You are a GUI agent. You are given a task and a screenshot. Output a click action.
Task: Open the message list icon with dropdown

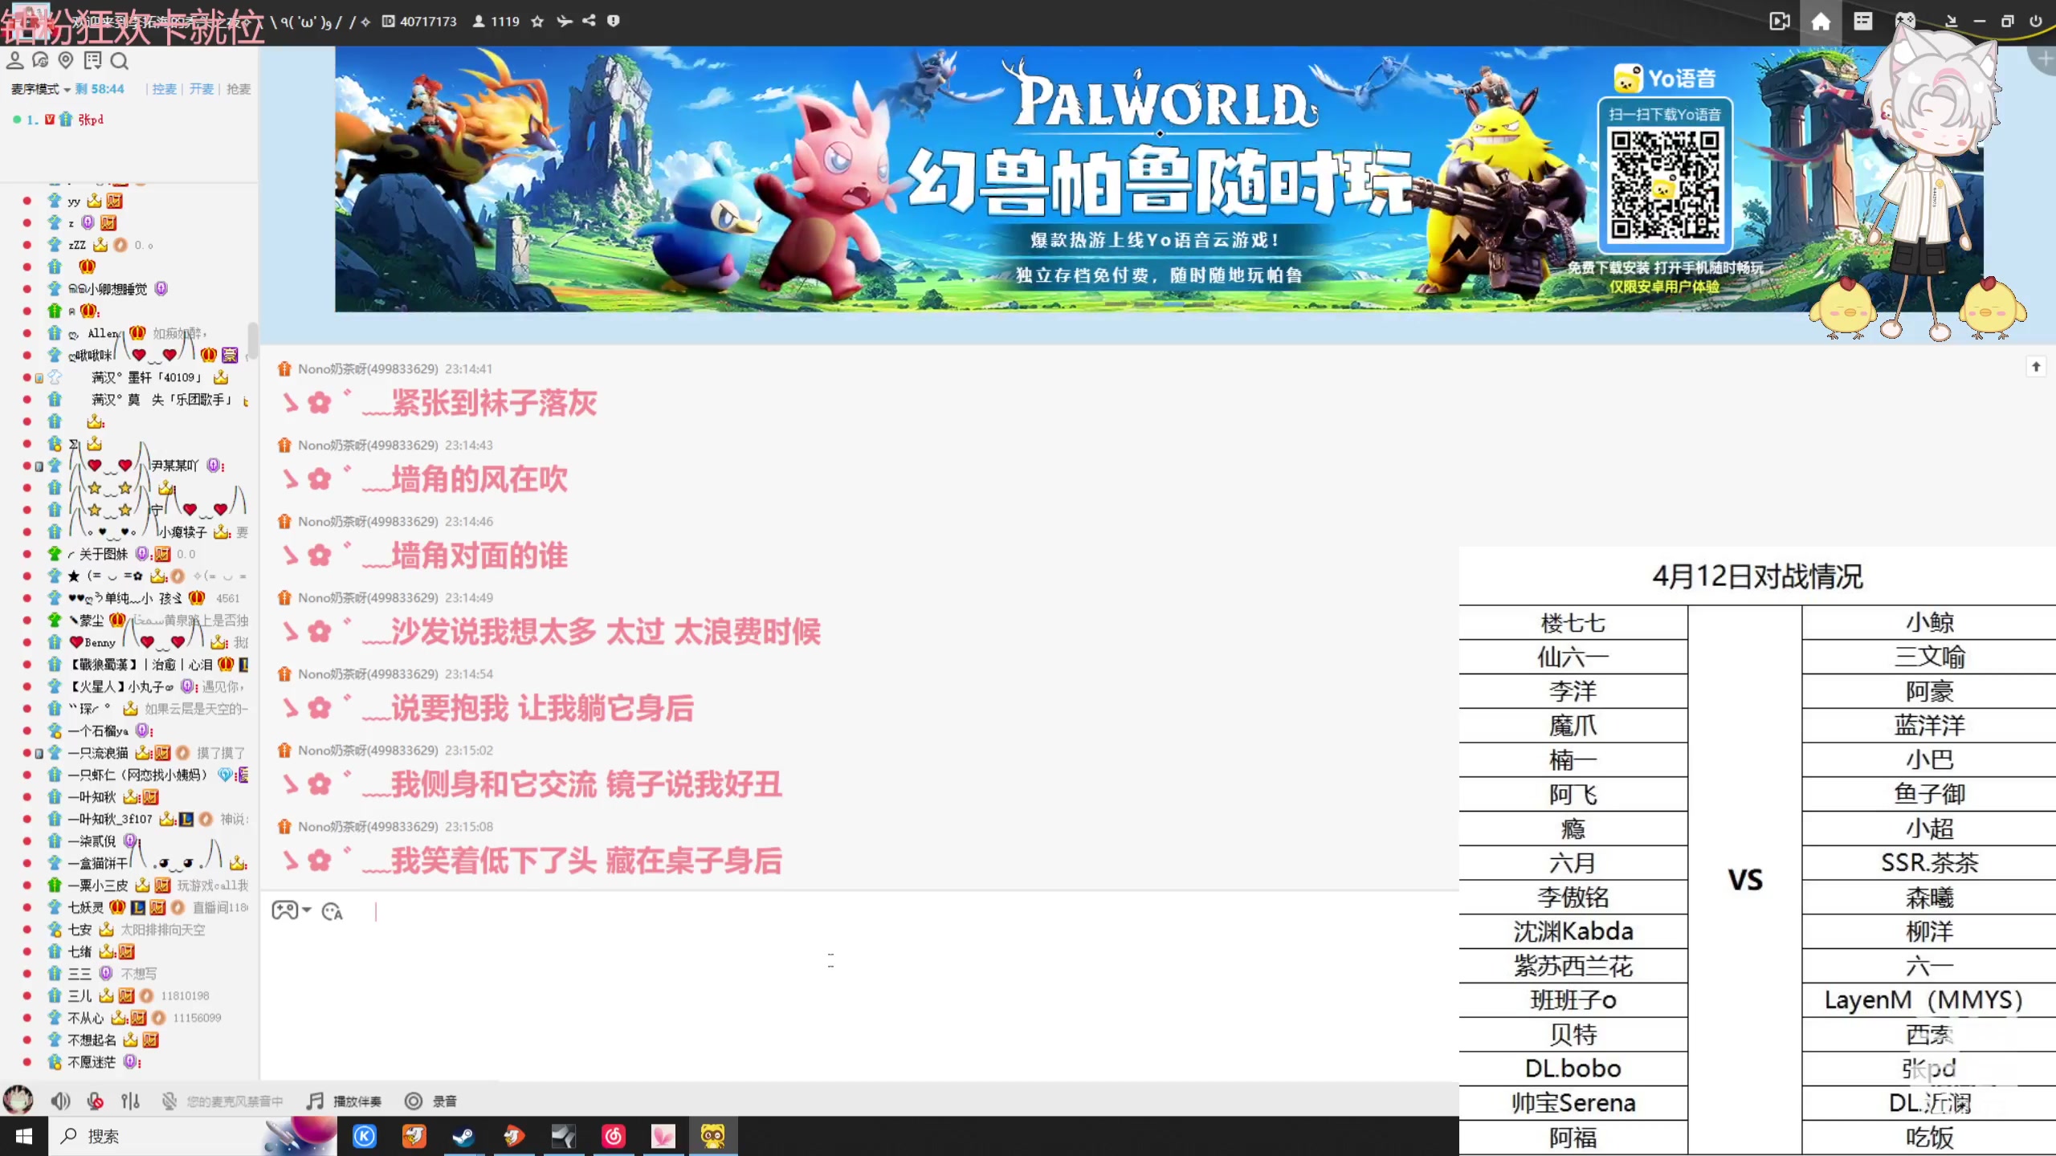[x=93, y=60]
